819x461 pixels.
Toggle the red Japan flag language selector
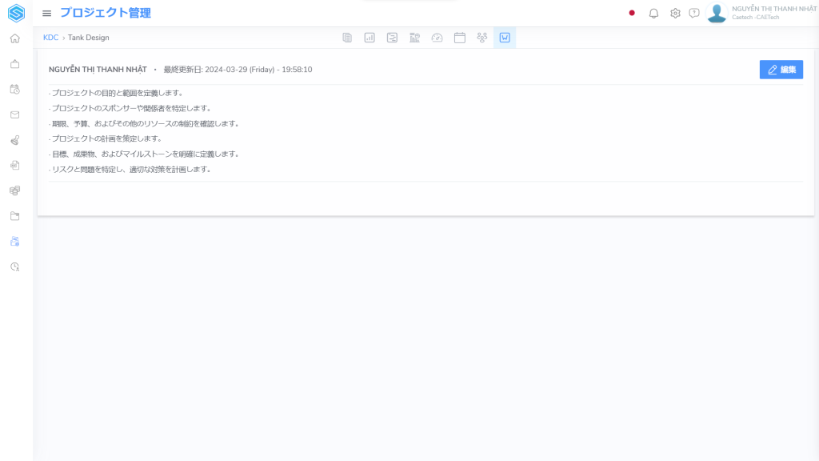[x=632, y=14]
